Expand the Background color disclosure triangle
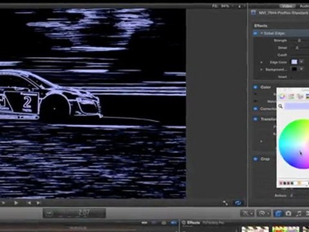The image size is (309, 232). coord(261,70)
